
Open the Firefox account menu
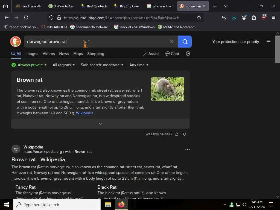pyautogui.click(x=244, y=17)
